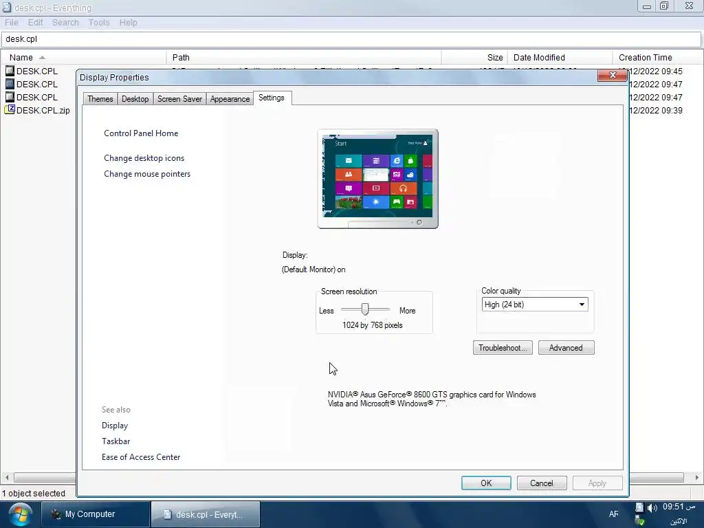704x528 pixels.
Task: Close the Display Properties dialog
Action: point(612,75)
